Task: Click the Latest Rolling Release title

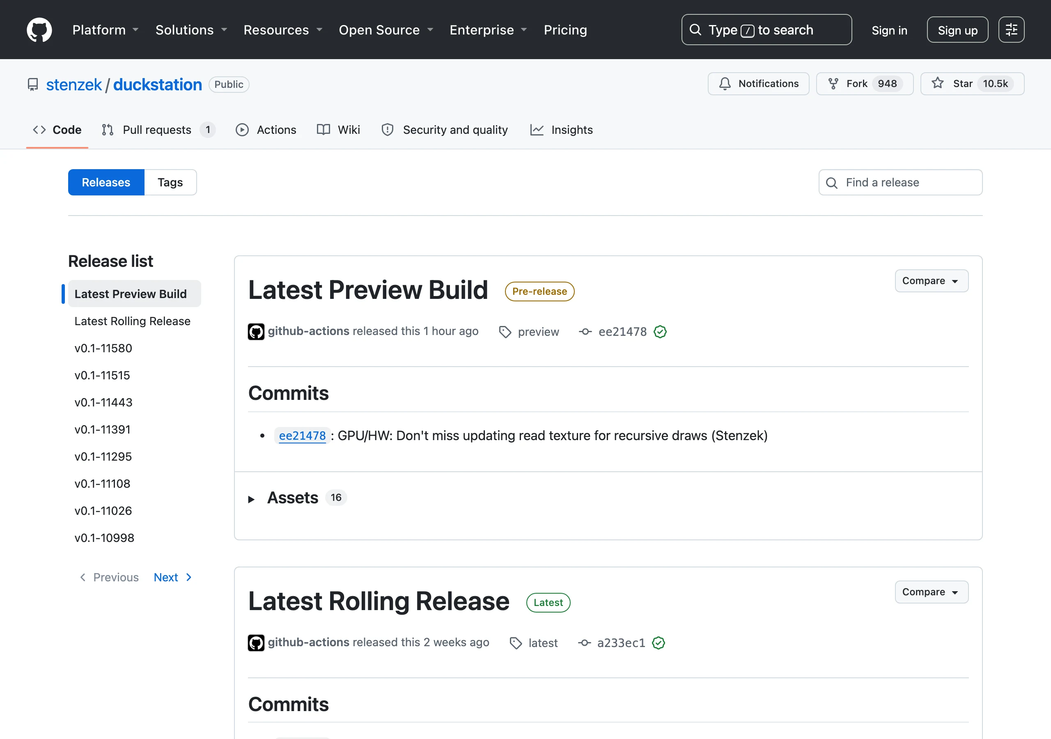Action: click(x=379, y=601)
